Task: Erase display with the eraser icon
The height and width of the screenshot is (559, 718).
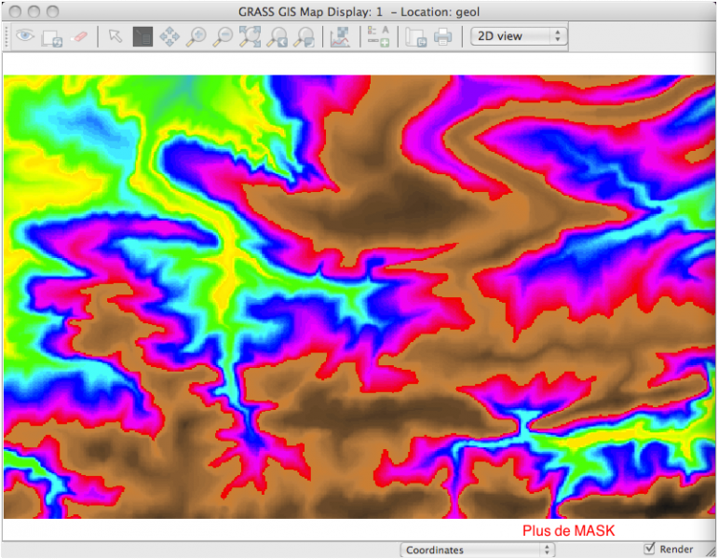Action: 79,36
